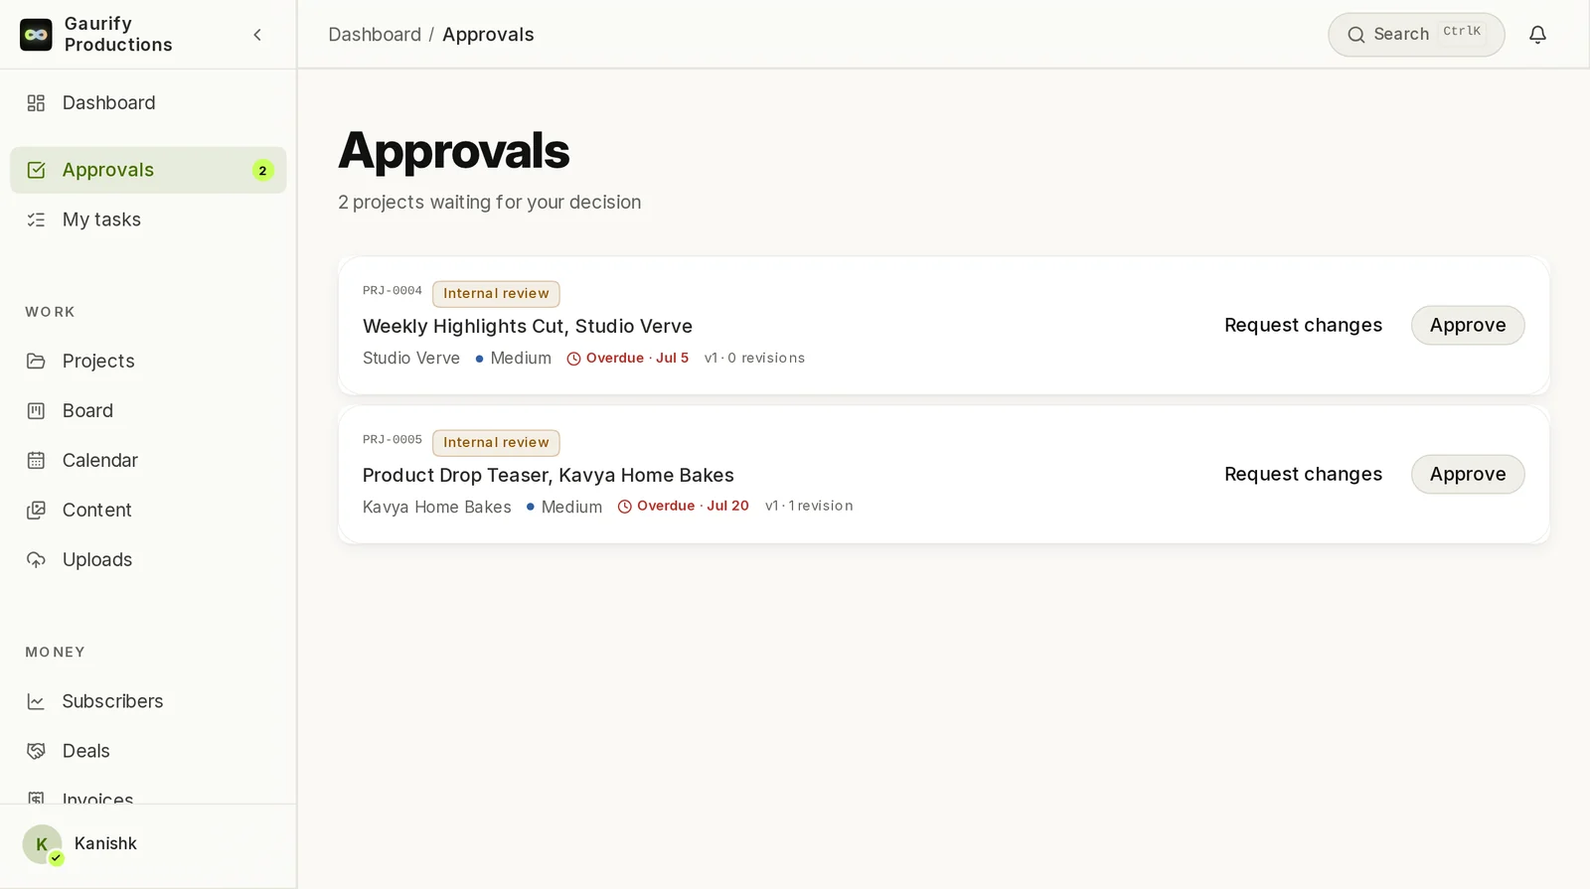The width and height of the screenshot is (1590, 889).
Task: Open the Deals page
Action: point(148,751)
